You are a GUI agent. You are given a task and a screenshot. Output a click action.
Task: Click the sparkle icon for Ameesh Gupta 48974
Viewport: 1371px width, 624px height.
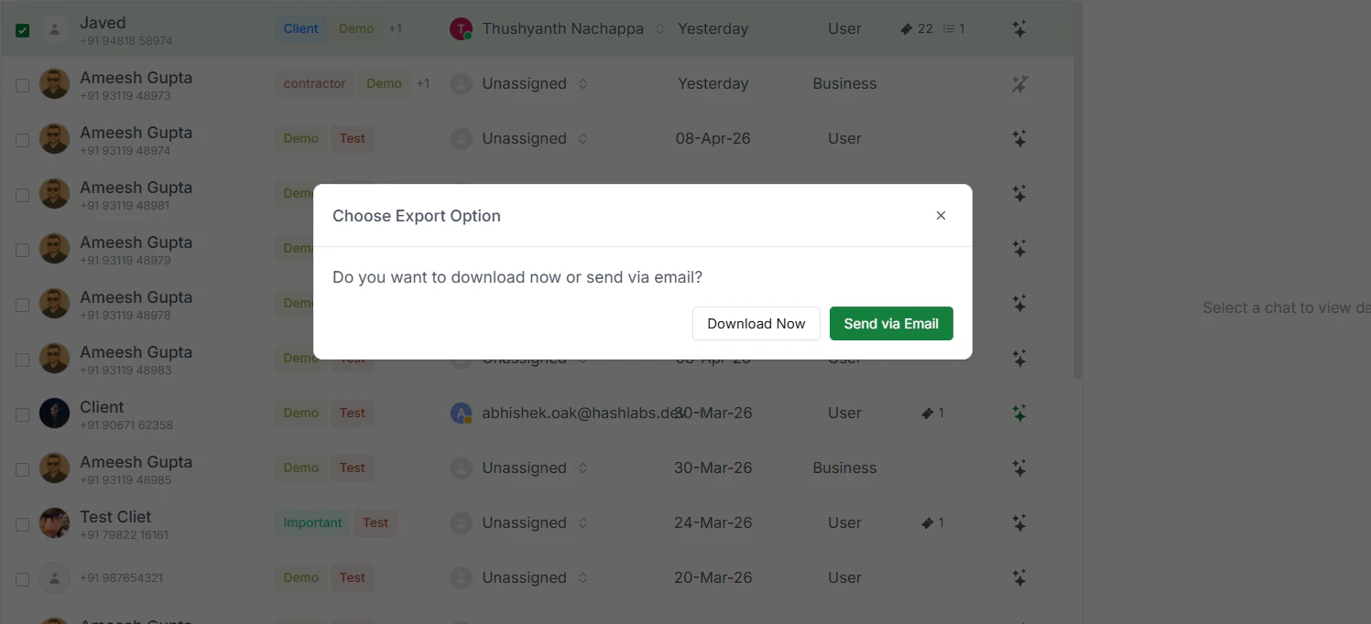pyautogui.click(x=1019, y=138)
